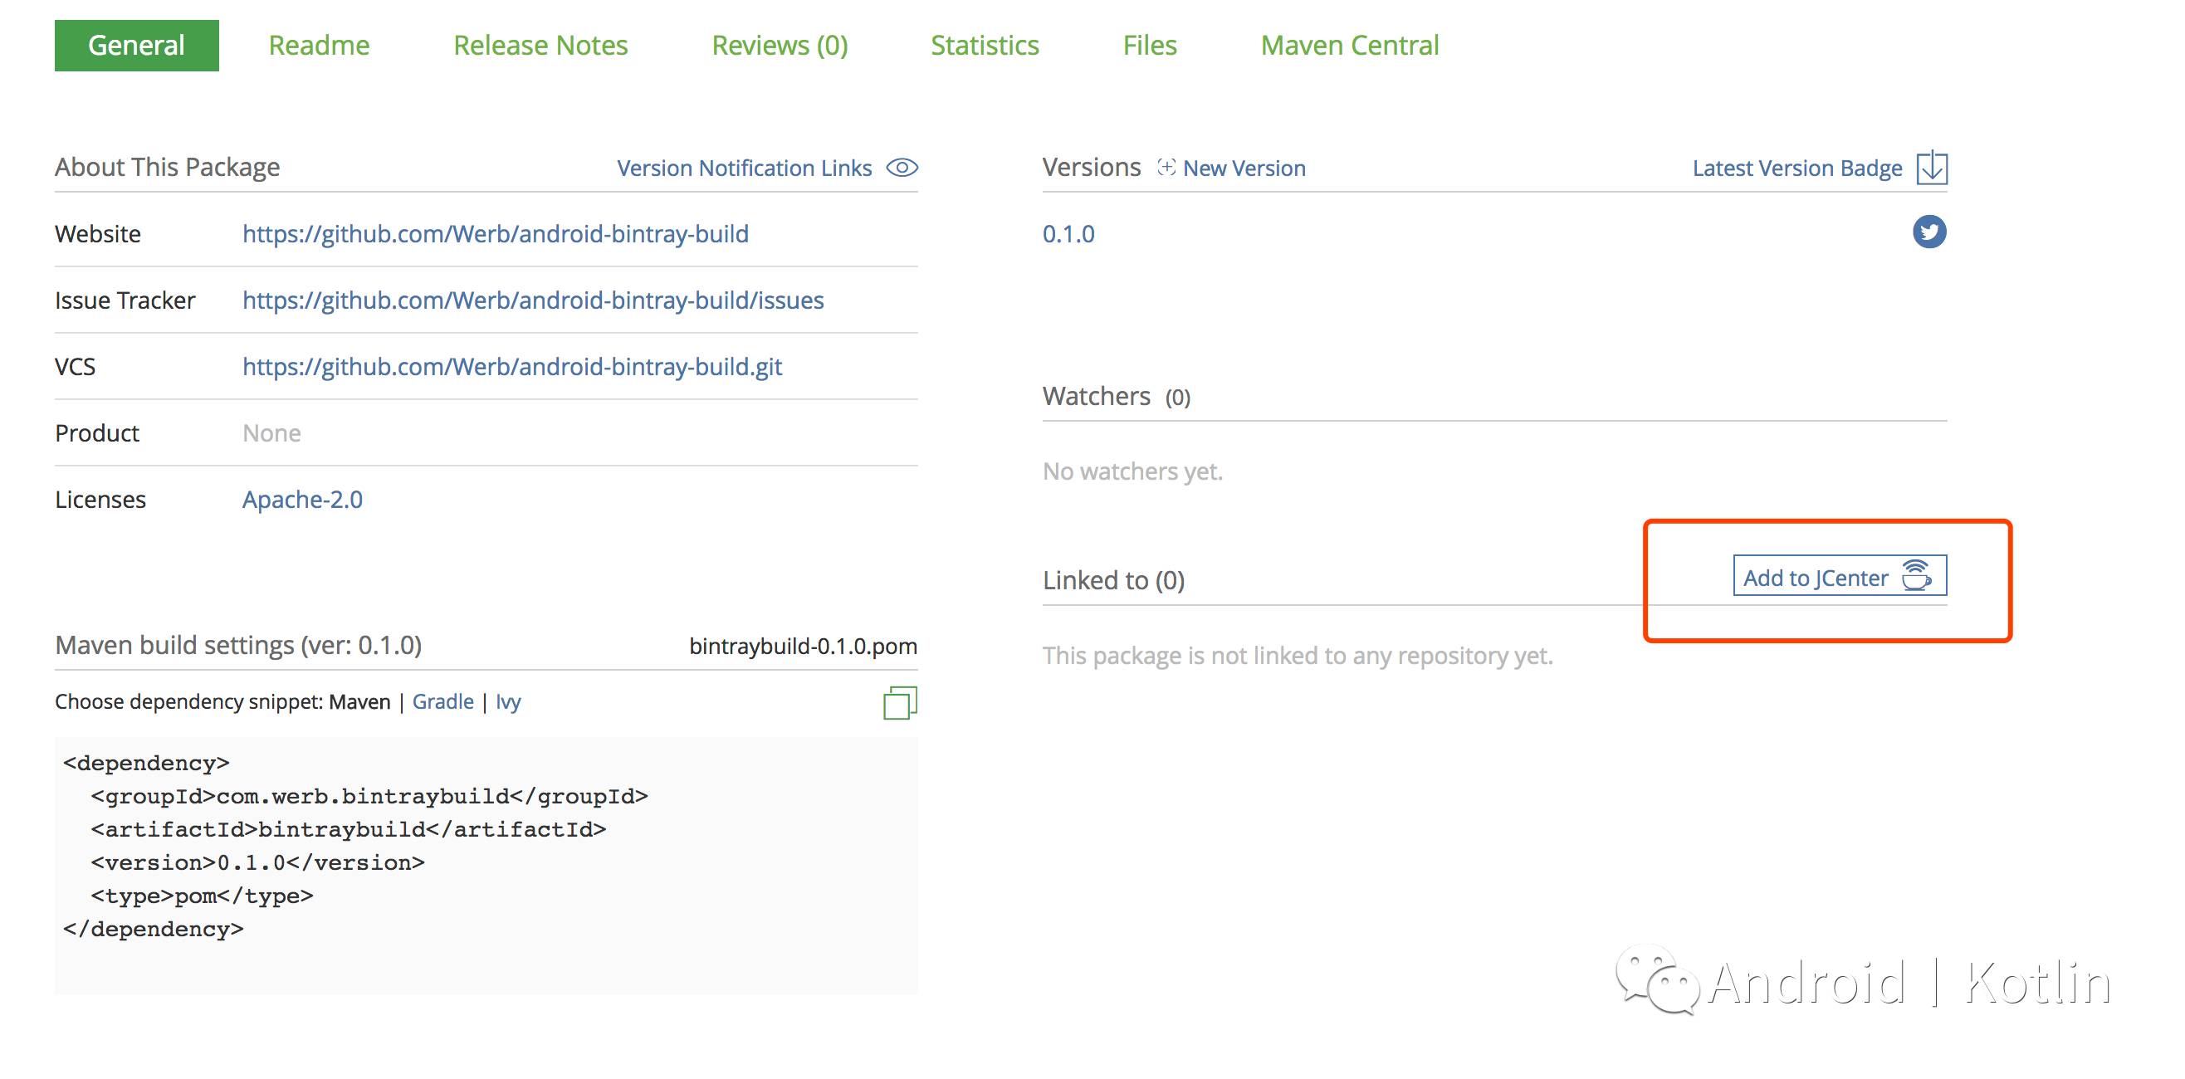The width and height of the screenshot is (2185, 1079).
Task: Open the GitHub Website link
Action: tap(496, 233)
